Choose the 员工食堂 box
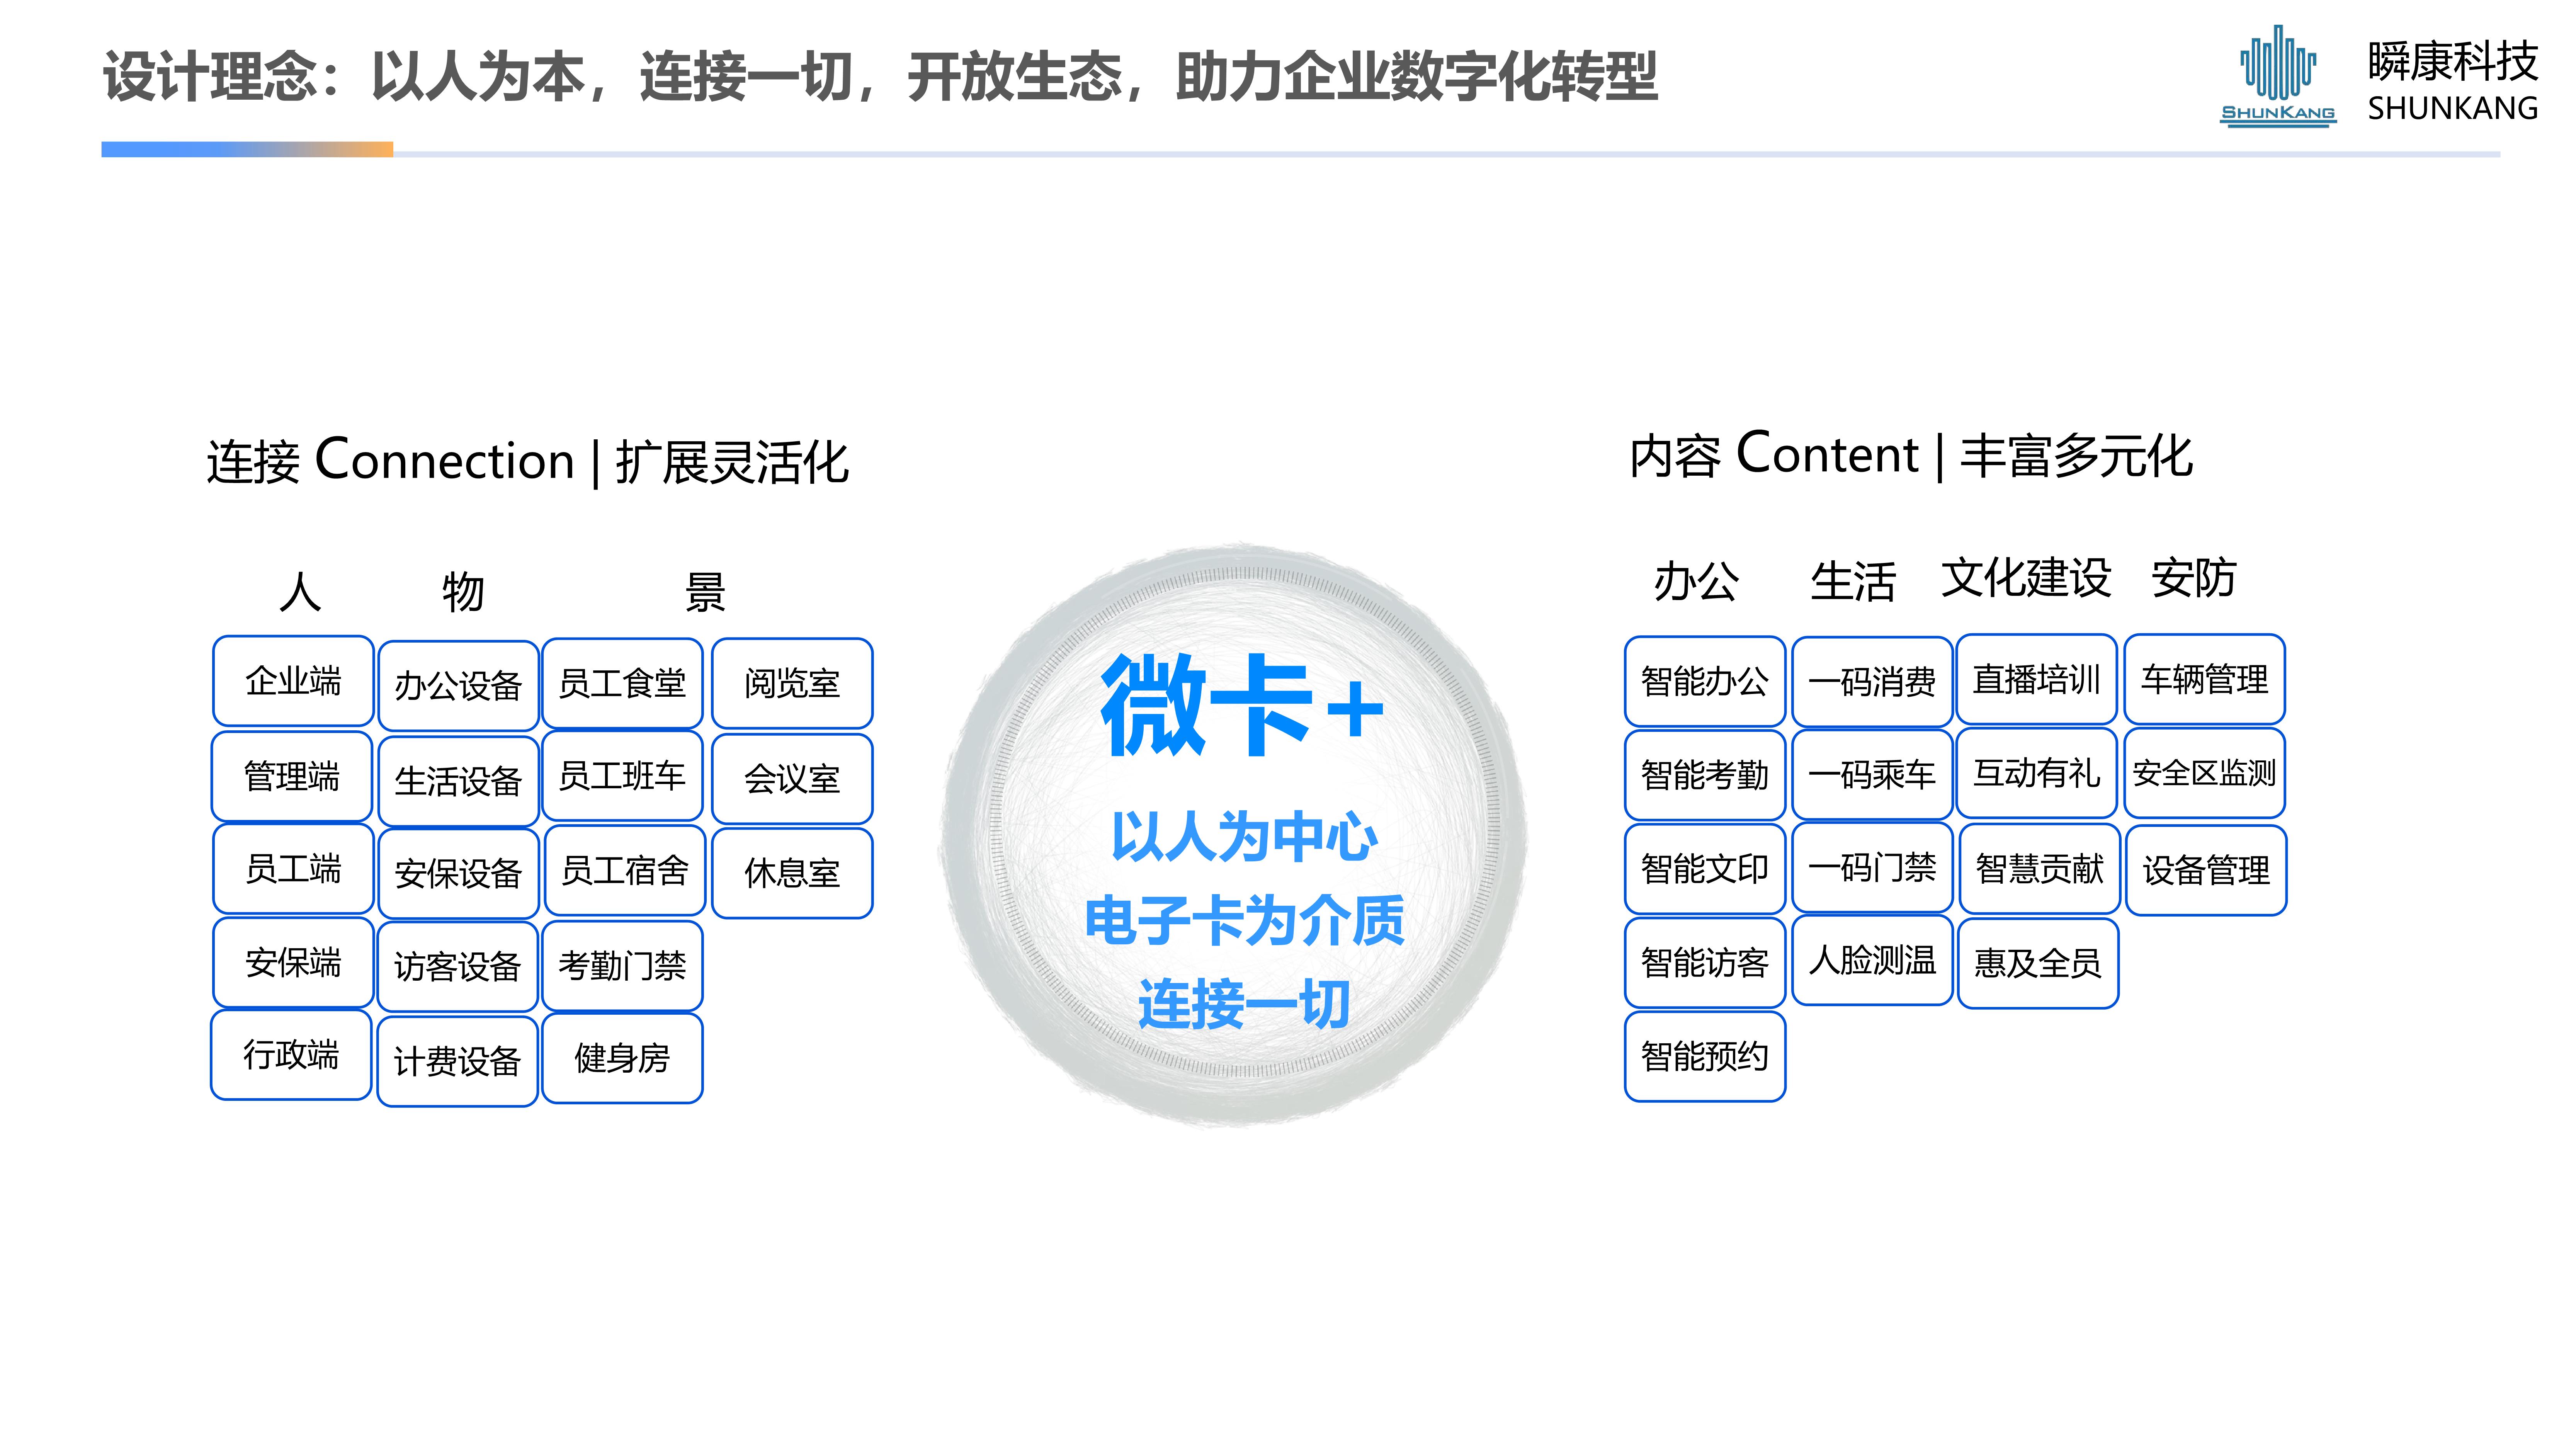 622,684
